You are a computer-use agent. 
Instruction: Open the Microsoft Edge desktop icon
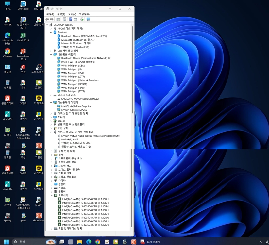[x=8, y=39]
